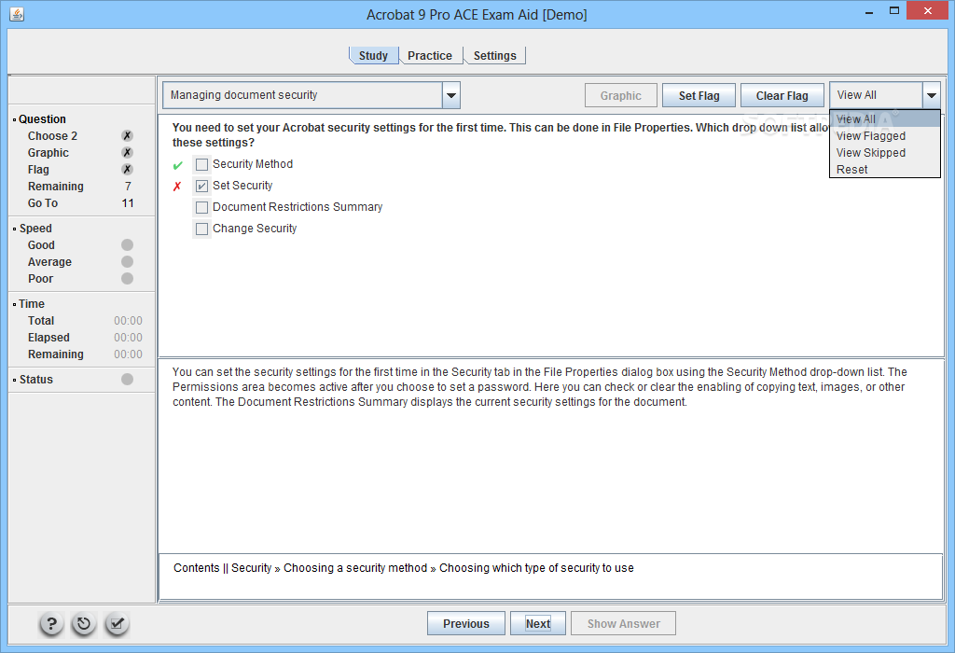Collapse the Speed section
The height and width of the screenshot is (653, 955).
click(x=15, y=229)
